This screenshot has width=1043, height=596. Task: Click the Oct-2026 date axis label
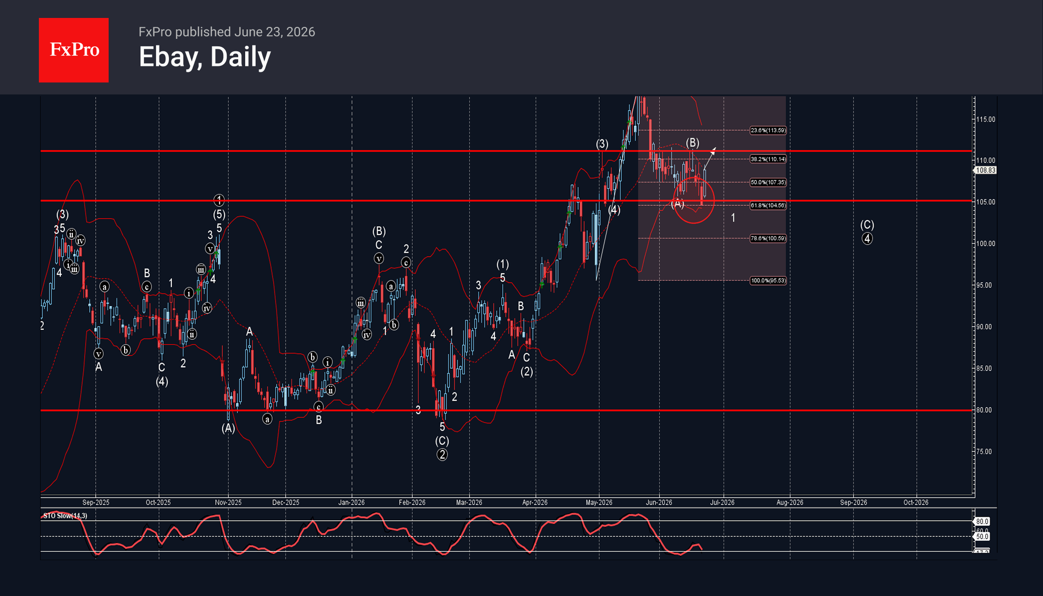pos(916,502)
